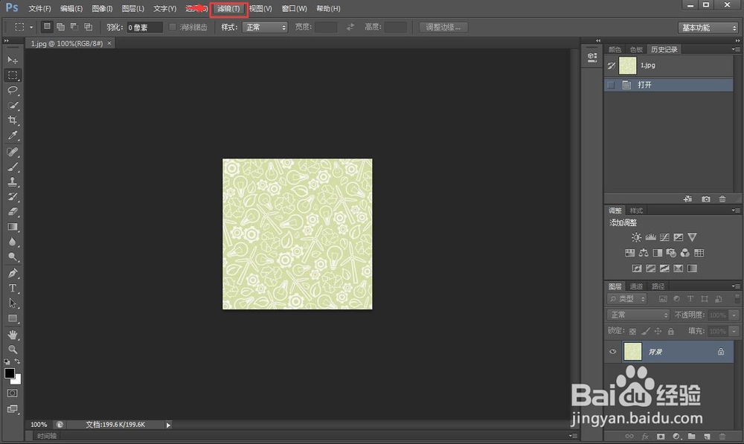The height and width of the screenshot is (444, 744).
Task: Create new snapshot with camera icon
Action: click(x=706, y=199)
